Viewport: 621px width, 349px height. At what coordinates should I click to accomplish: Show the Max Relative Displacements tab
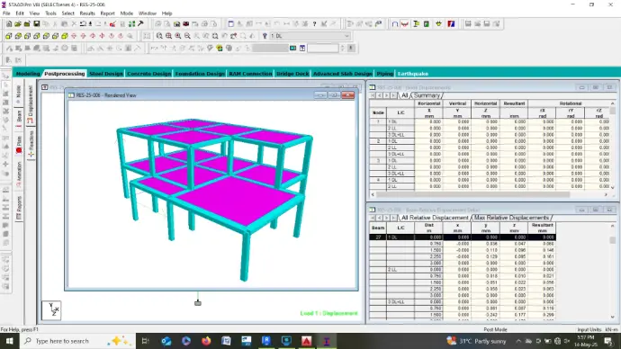tap(511, 218)
